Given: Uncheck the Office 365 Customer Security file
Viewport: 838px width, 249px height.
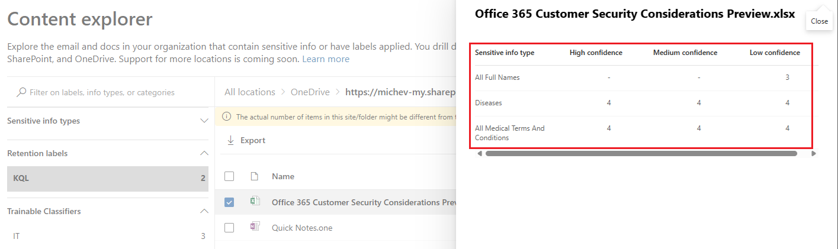Looking at the screenshot, I should click(x=229, y=202).
